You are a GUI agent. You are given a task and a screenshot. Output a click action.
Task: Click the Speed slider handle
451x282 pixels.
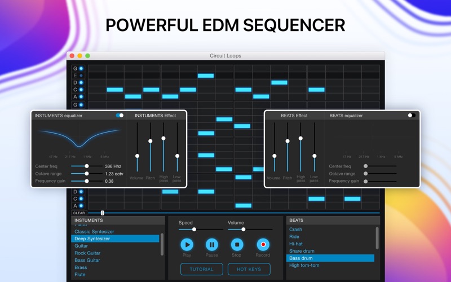(x=194, y=230)
